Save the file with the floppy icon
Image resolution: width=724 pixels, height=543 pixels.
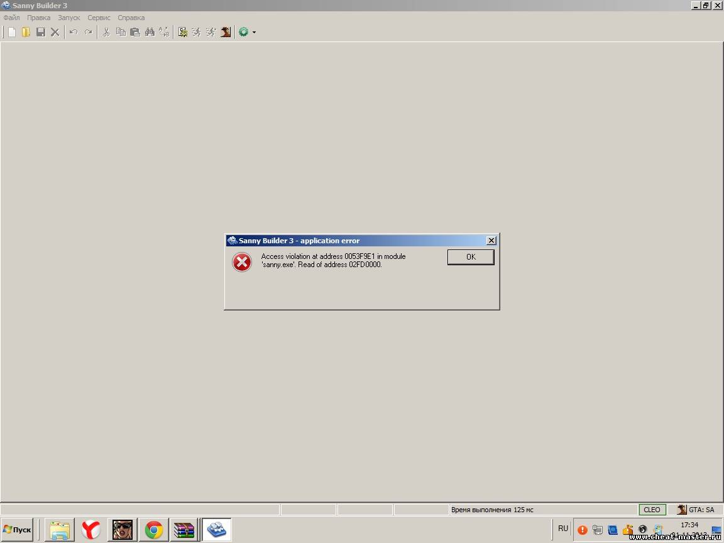pyautogui.click(x=41, y=32)
